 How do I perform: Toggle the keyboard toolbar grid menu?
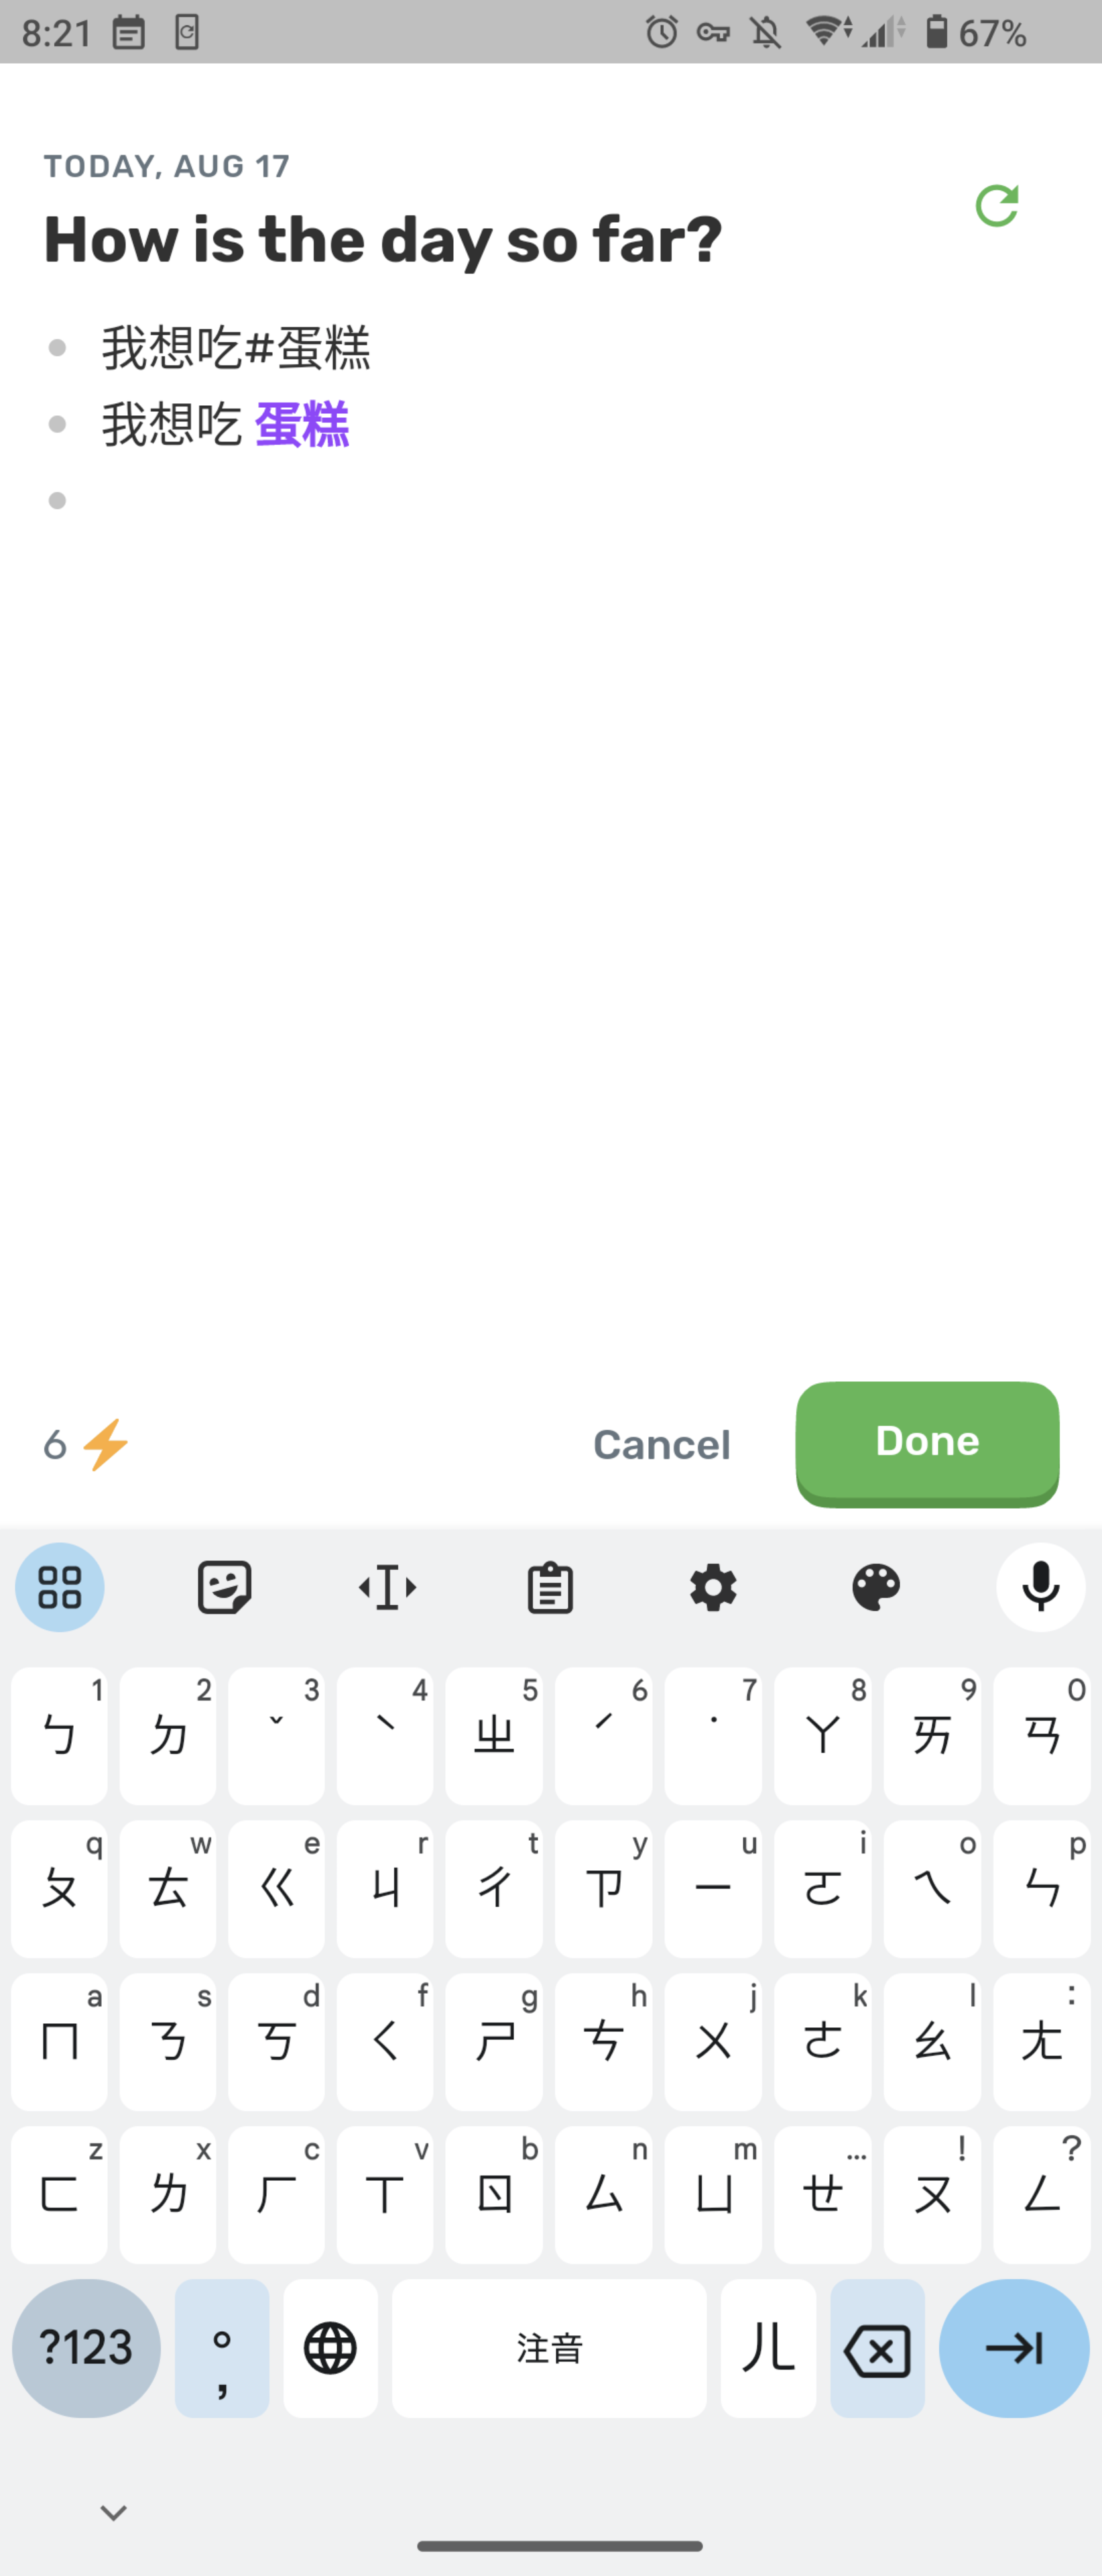click(60, 1587)
